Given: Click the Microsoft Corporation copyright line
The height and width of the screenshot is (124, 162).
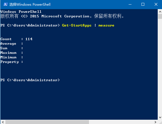Looking at the screenshot, I should (x=62, y=16).
